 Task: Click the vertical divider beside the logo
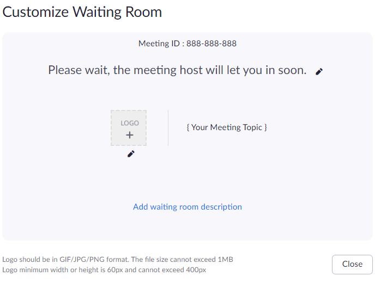[168, 128]
